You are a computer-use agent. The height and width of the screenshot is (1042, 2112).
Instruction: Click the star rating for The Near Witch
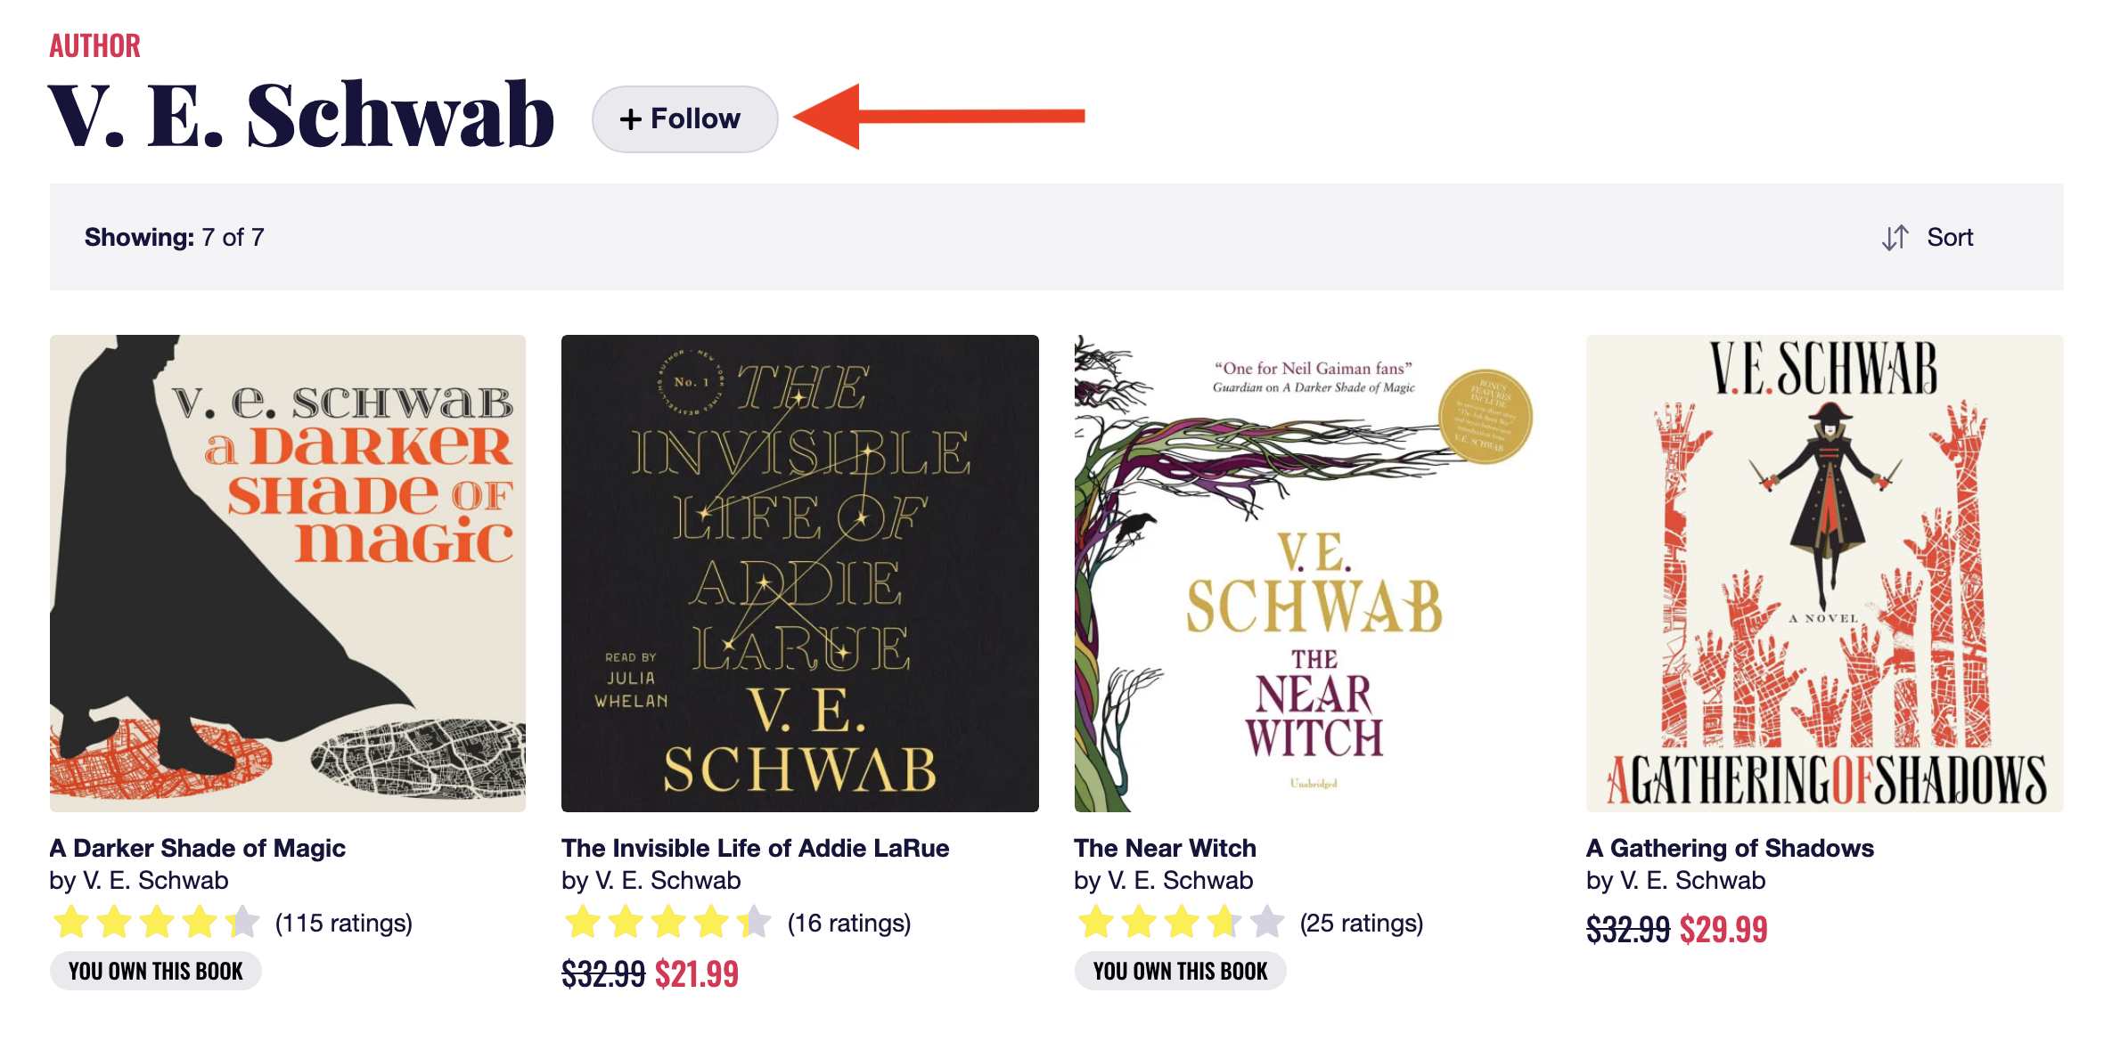[x=1181, y=923]
